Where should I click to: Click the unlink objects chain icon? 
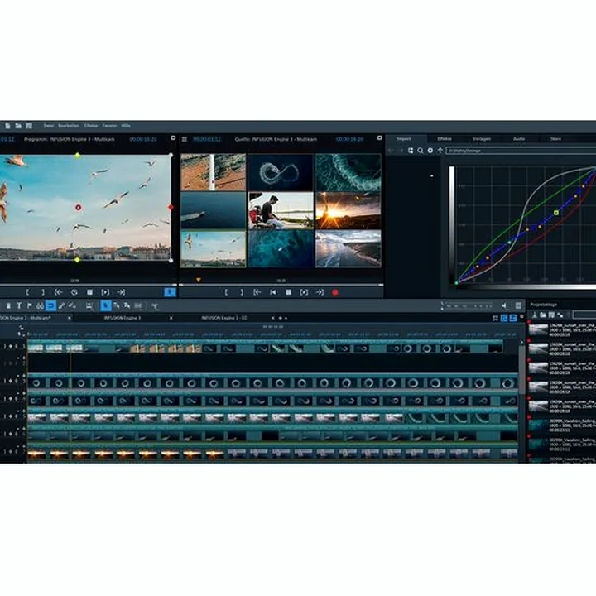pyautogui.click(x=72, y=305)
